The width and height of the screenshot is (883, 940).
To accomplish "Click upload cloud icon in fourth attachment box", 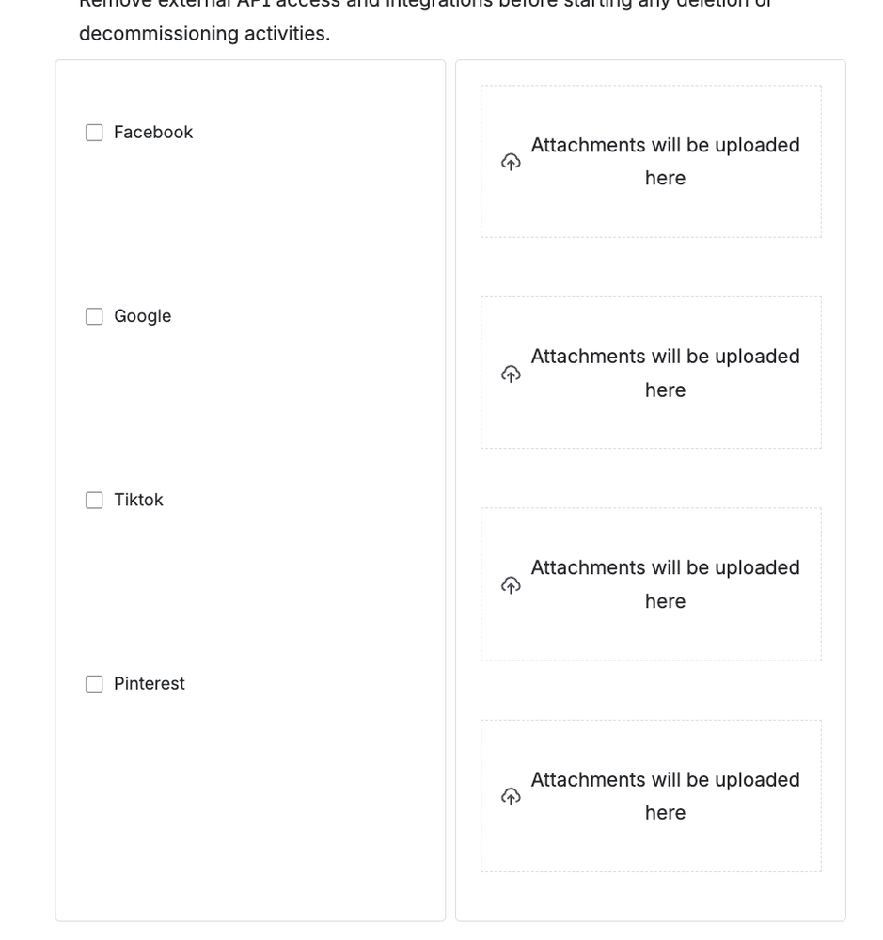I will point(511,796).
